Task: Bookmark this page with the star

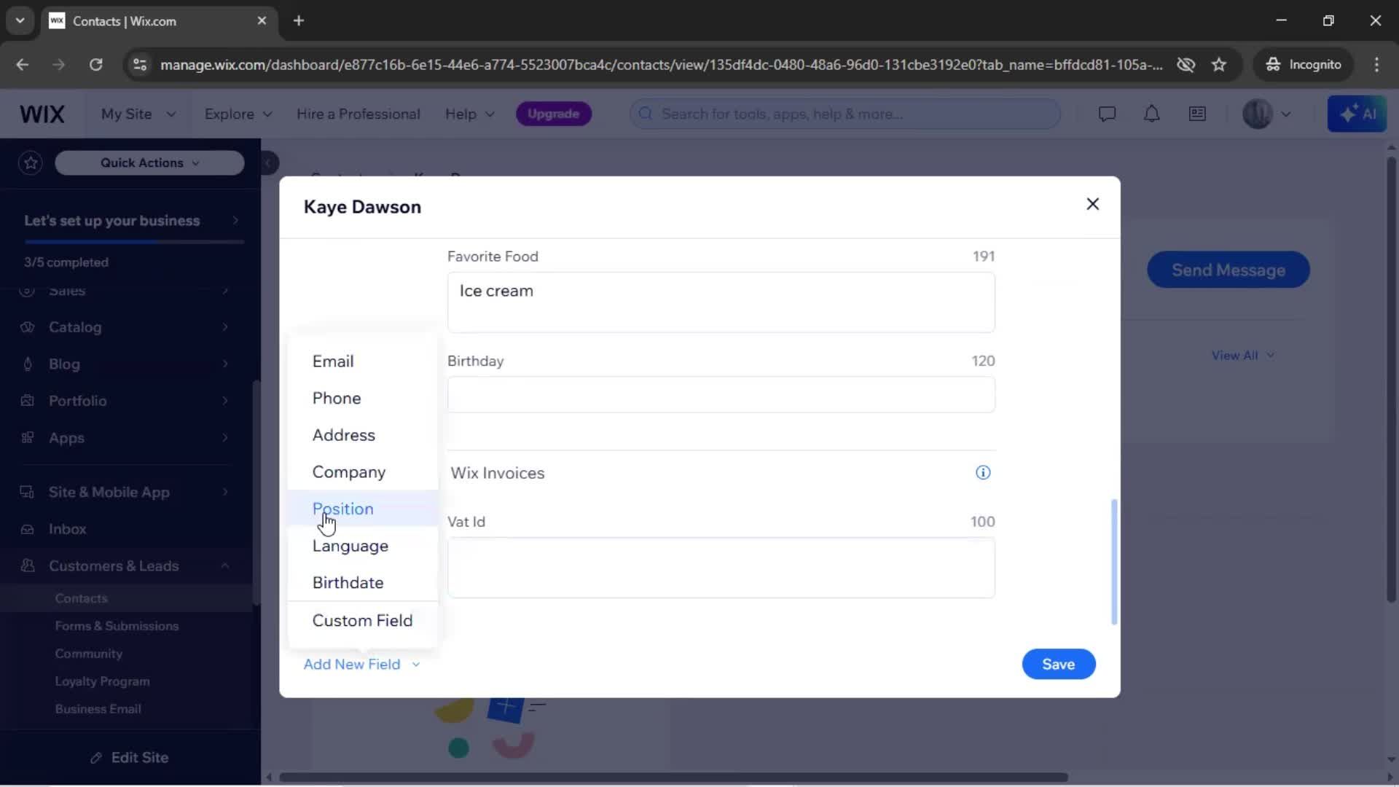Action: 1219,65
